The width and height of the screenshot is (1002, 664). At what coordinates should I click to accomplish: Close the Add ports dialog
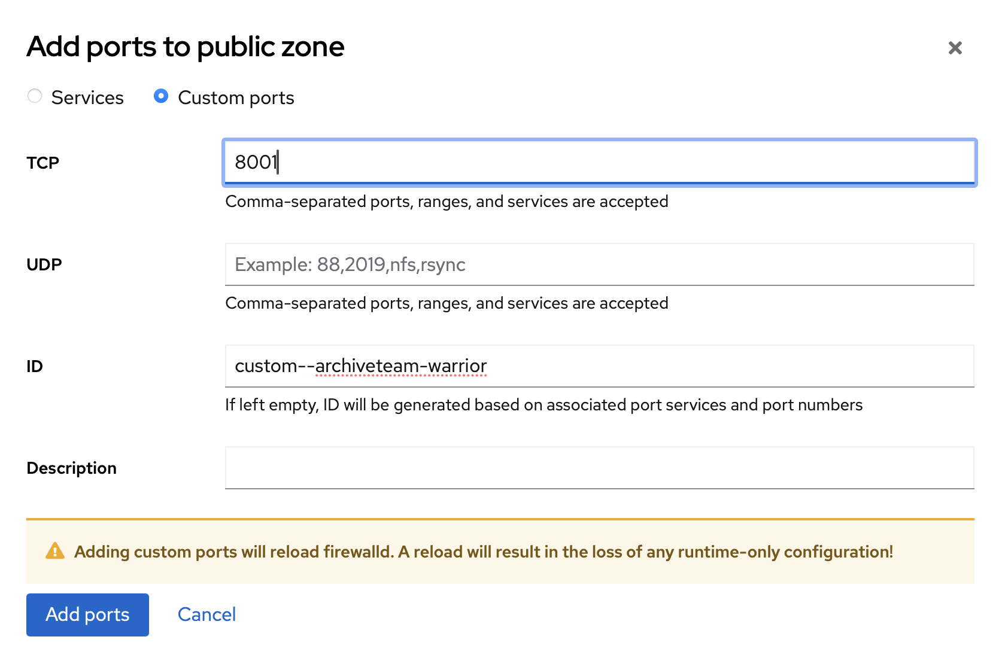pyautogui.click(x=955, y=48)
